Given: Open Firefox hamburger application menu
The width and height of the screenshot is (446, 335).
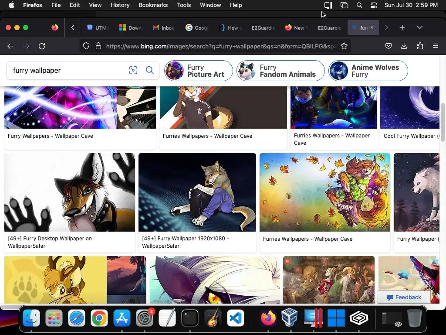Looking at the screenshot, I should click(436, 46).
